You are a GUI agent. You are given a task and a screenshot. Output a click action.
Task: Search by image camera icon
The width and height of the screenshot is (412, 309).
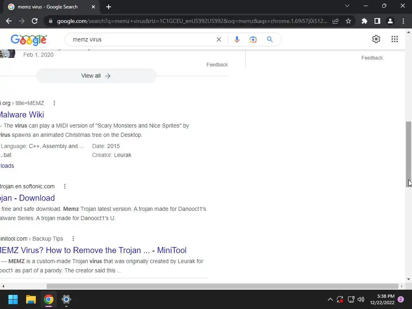pos(253,39)
